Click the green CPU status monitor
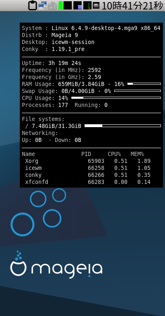Screen dimensions: 165x316 [x=61, y=5]
